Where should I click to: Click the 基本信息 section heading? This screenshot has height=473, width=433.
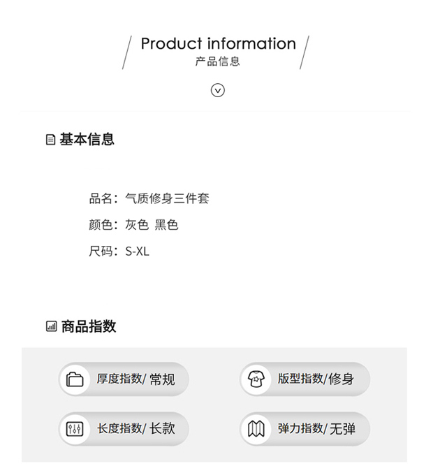(x=87, y=139)
